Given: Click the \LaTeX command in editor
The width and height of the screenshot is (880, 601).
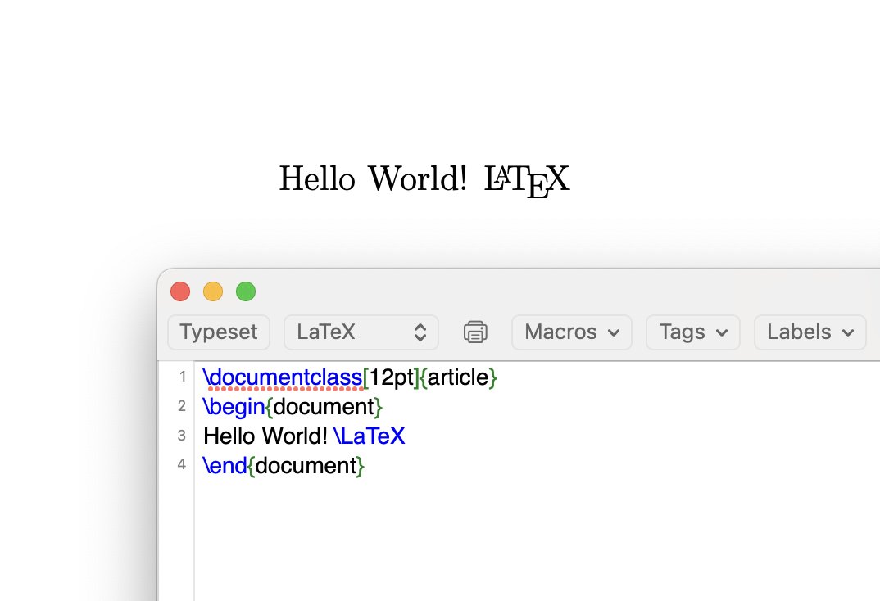Looking at the screenshot, I should point(370,436).
